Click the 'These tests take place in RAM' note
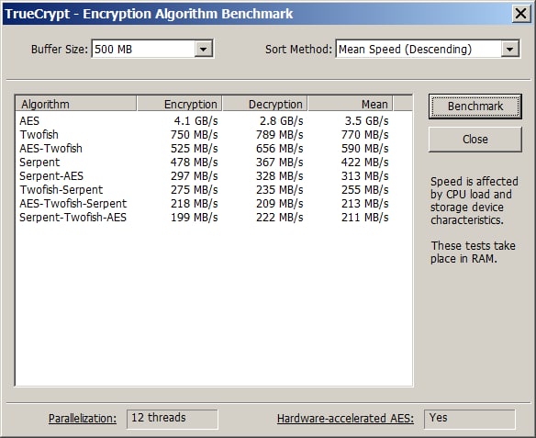Screen dimensions: 536x438 [x=473, y=252]
